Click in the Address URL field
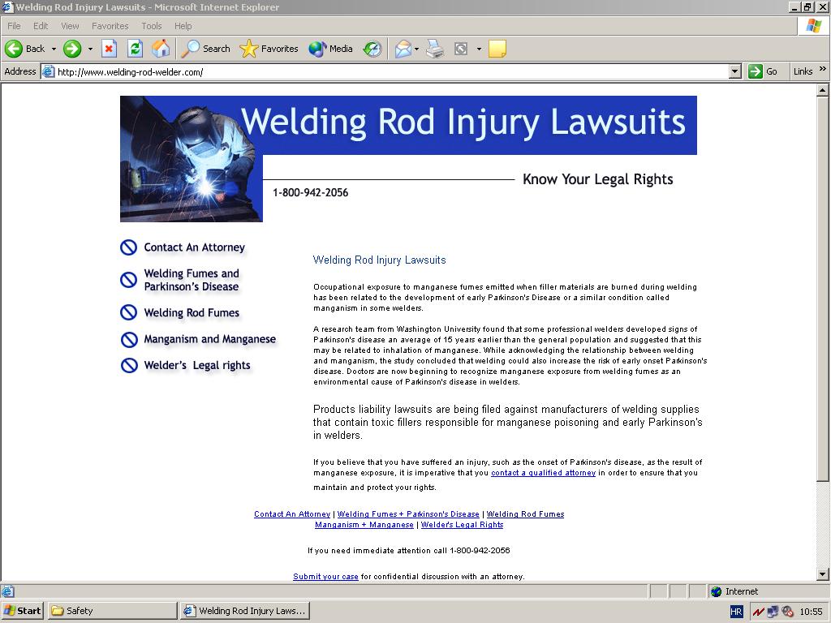Screen dimensions: 831x623 coord(391,71)
